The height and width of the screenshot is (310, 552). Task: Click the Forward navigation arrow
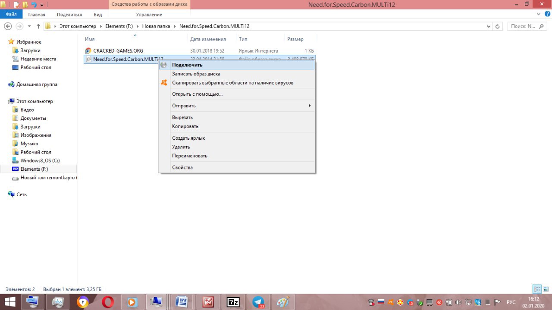(19, 26)
